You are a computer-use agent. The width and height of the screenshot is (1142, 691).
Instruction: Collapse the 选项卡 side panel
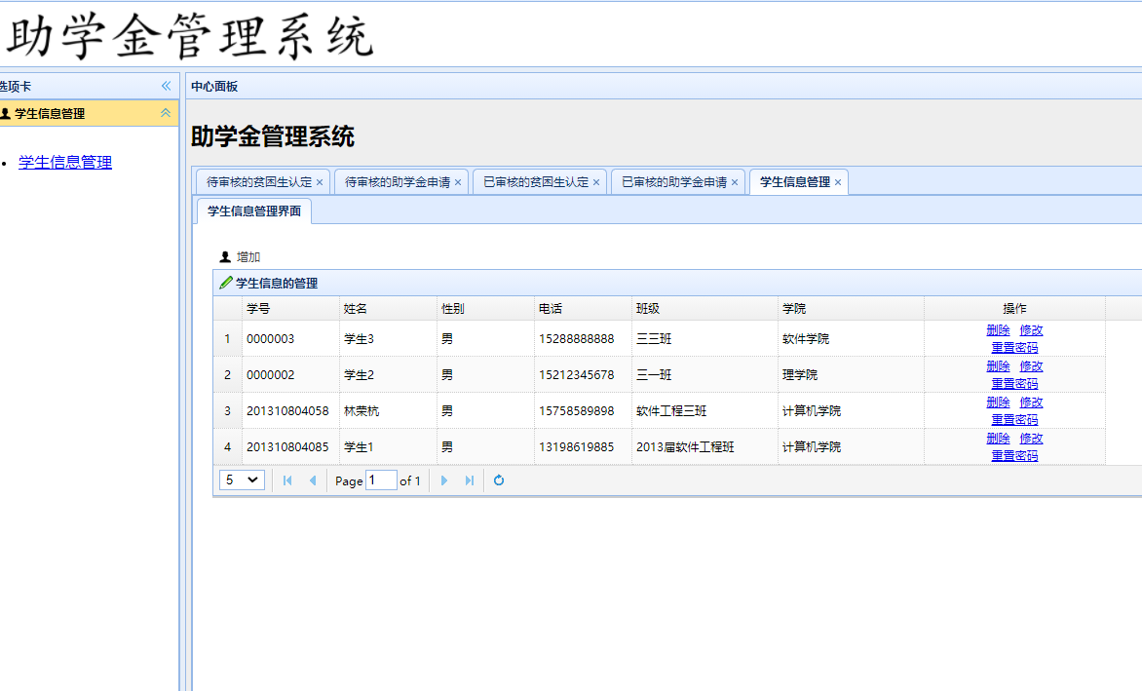tap(166, 86)
